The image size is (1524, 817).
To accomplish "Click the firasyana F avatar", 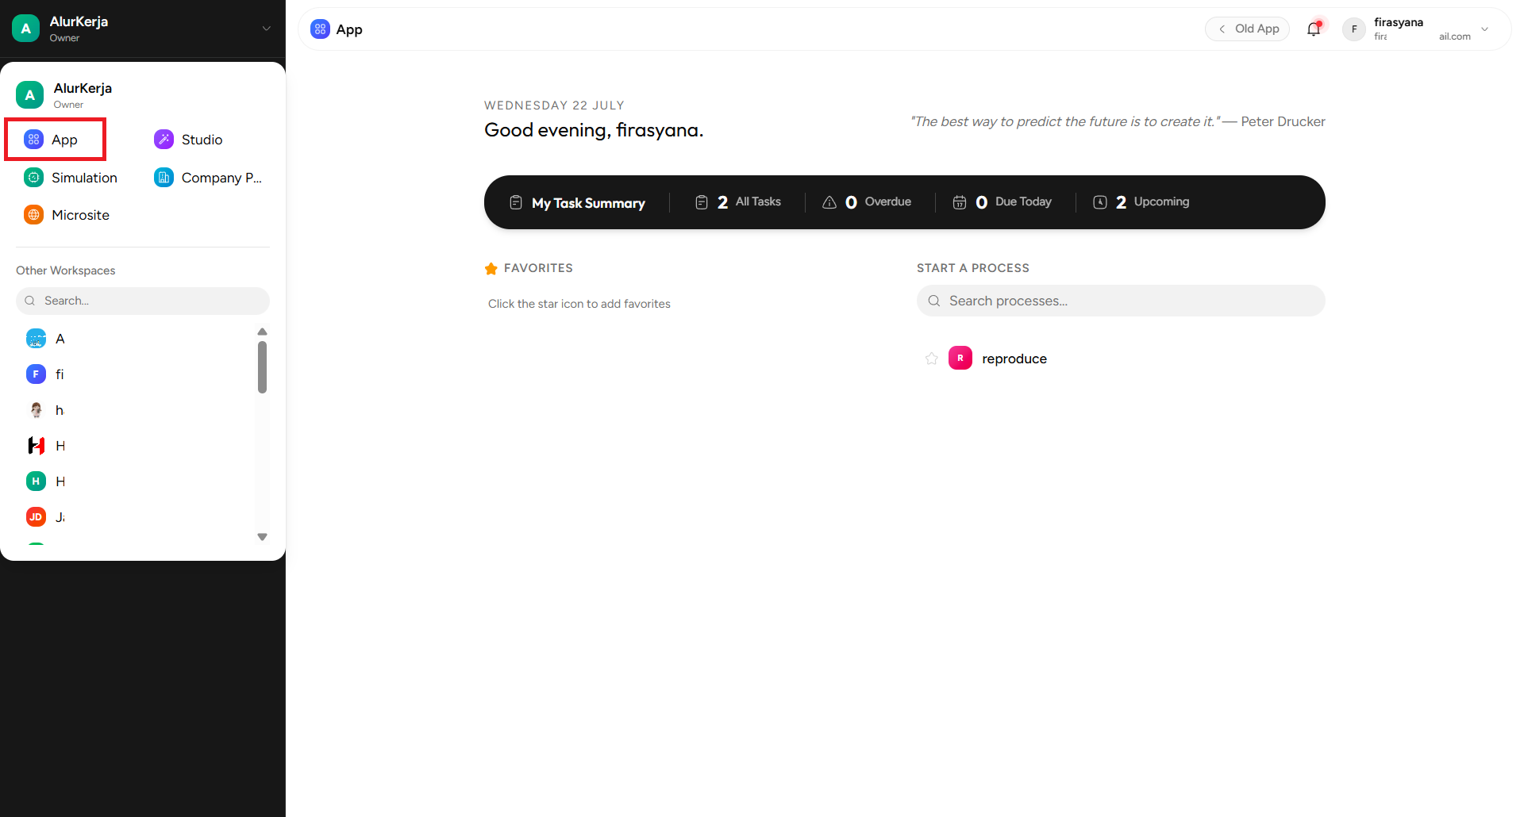I will pyautogui.click(x=1354, y=29).
